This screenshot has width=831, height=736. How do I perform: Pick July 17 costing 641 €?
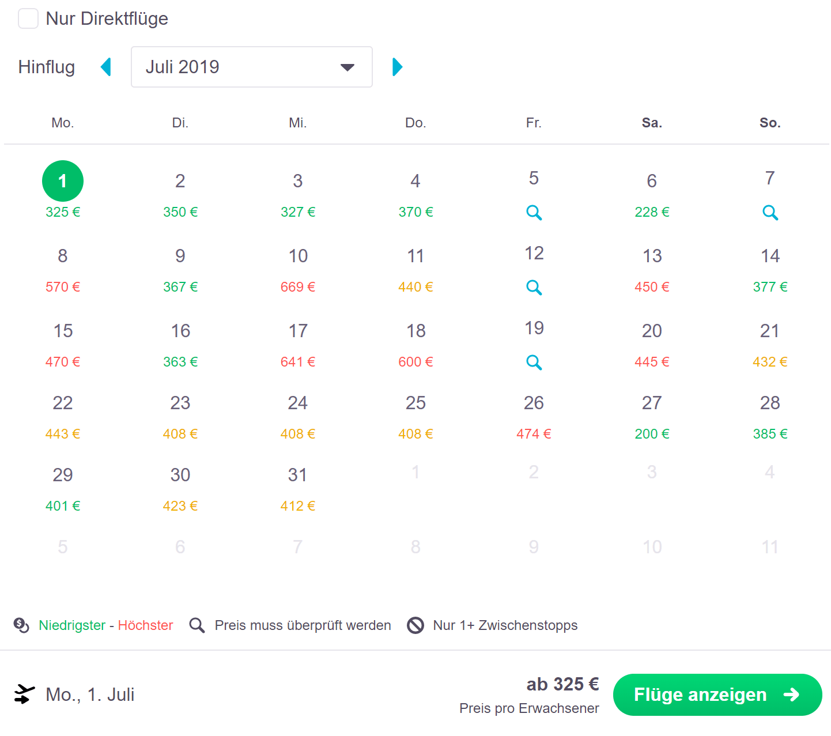pyautogui.click(x=298, y=345)
